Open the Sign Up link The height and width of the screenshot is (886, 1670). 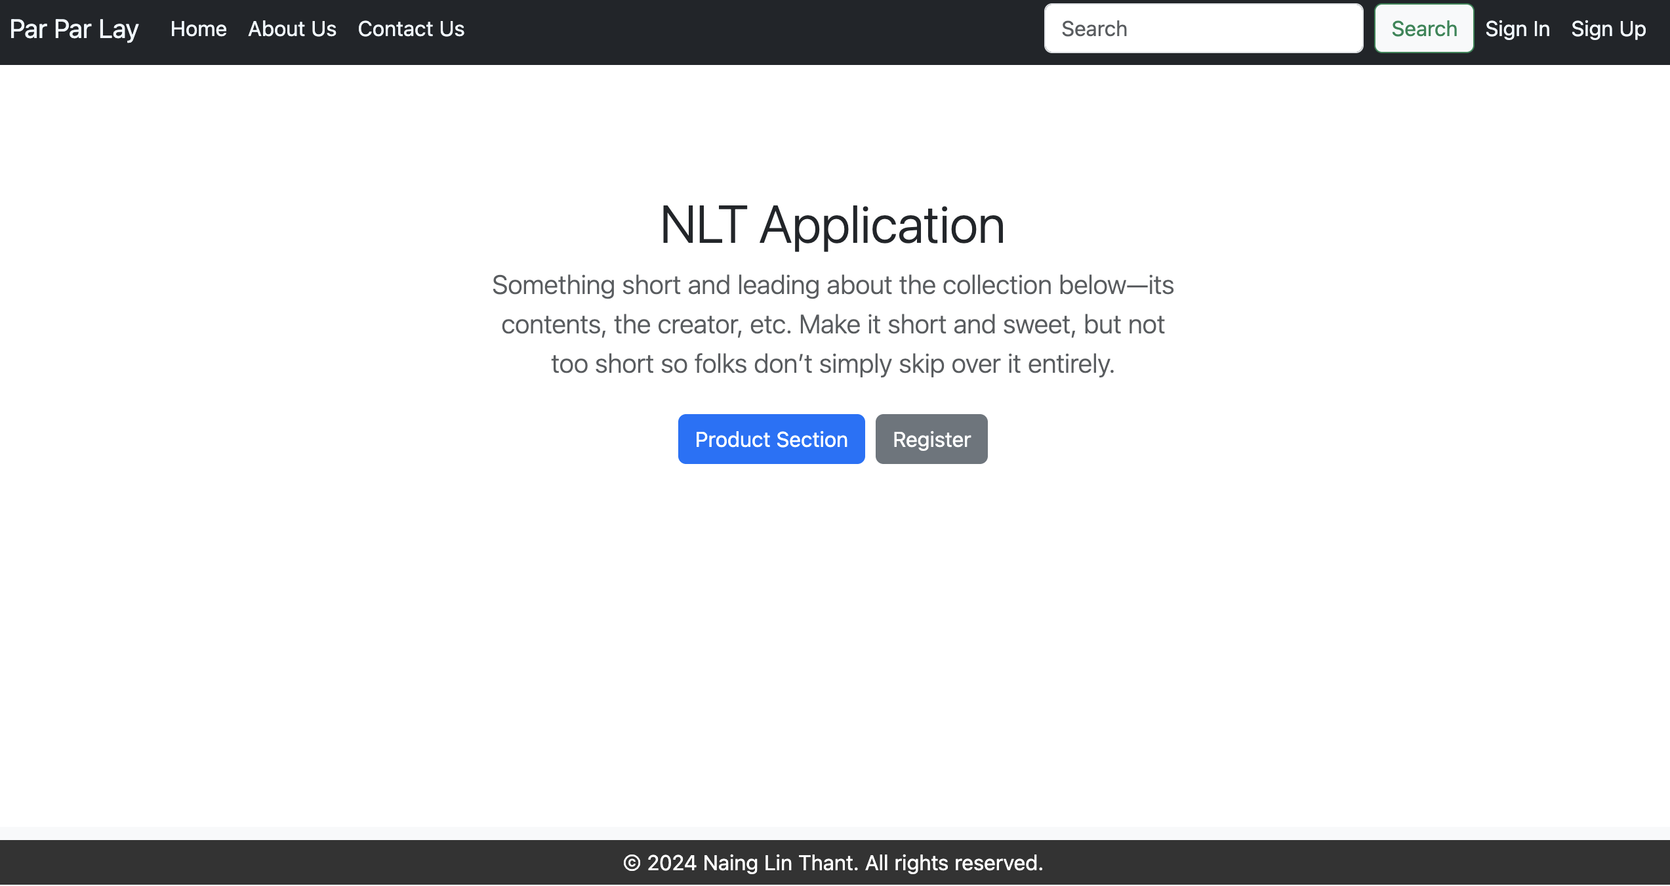[x=1608, y=29]
